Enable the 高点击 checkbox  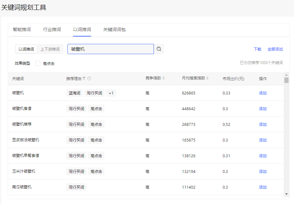38,63
